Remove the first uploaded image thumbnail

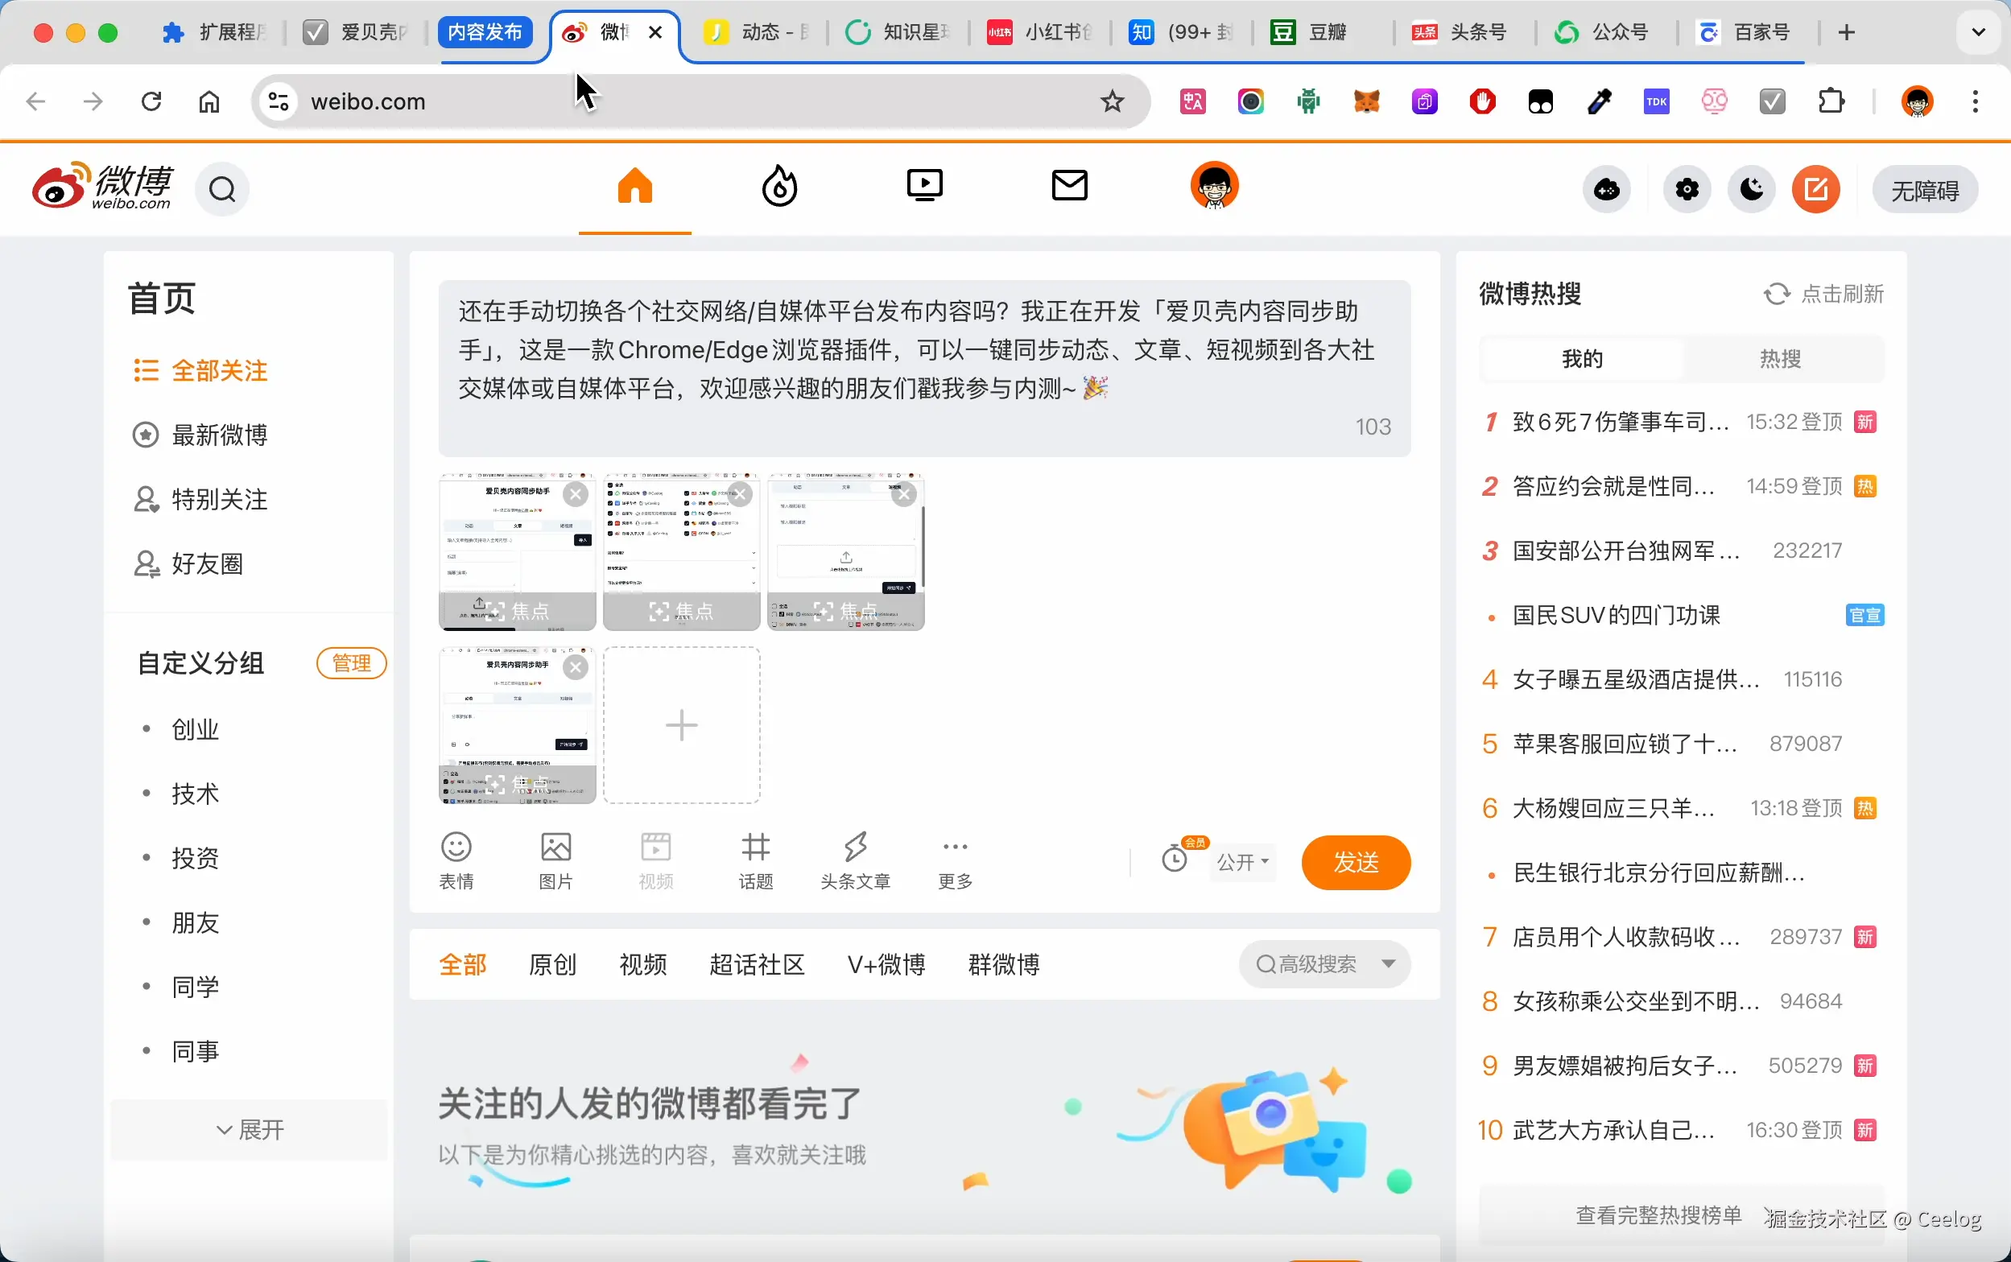point(575,495)
